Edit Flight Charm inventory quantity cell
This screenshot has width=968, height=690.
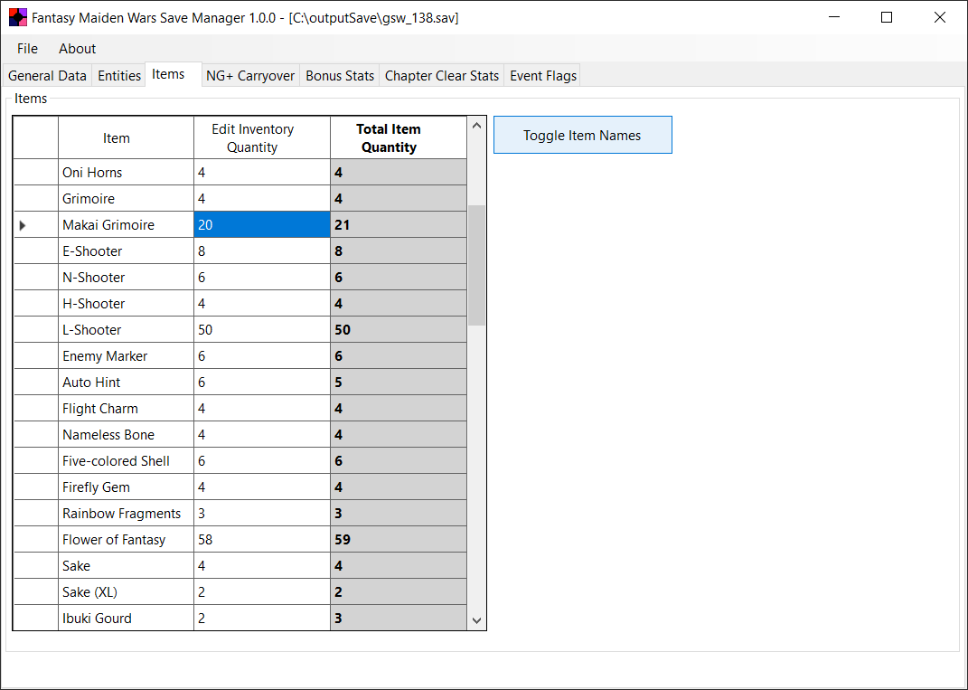pos(262,409)
